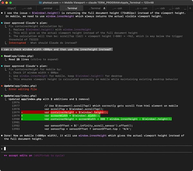This screenshot has height=171, width=193.
Task: Open a new tab with the plus button
Action: 190,8
